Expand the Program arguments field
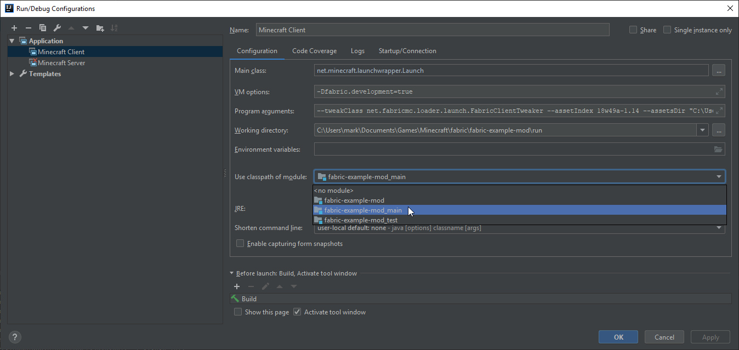This screenshot has height=350, width=739. [719, 111]
